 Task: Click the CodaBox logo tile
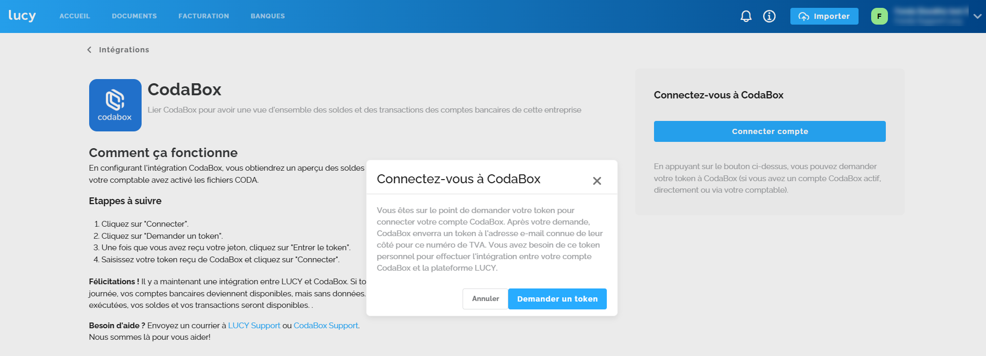pos(115,105)
